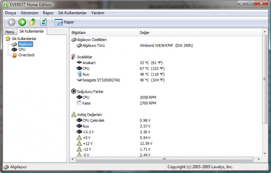This screenshot has height=173, width=271.
Task: Click the CPU temperature value 67 °C
Action: [x=152, y=68]
